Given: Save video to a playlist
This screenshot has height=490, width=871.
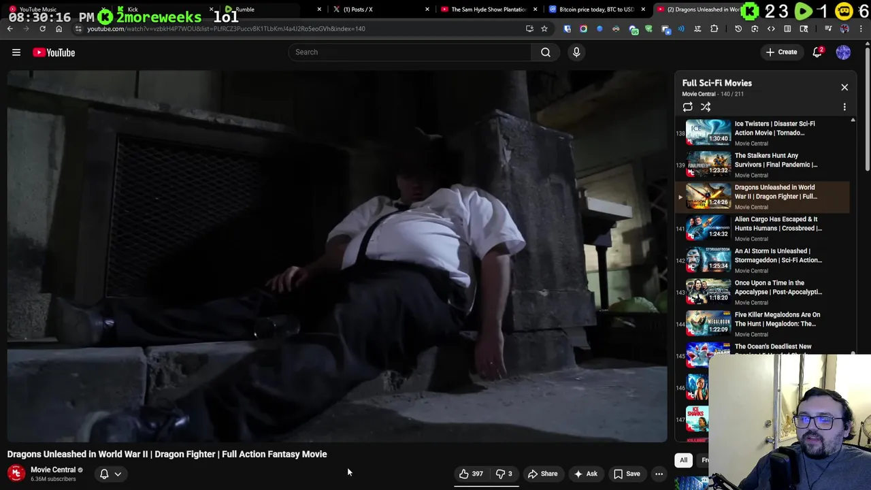Looking at the screenshot, I should (627, 474).
